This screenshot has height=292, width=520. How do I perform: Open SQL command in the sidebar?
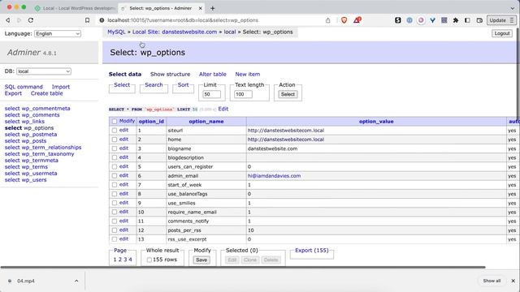point(24,87)
